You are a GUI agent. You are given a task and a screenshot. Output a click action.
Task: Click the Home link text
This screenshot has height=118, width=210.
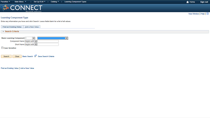[x=192, y=2]
